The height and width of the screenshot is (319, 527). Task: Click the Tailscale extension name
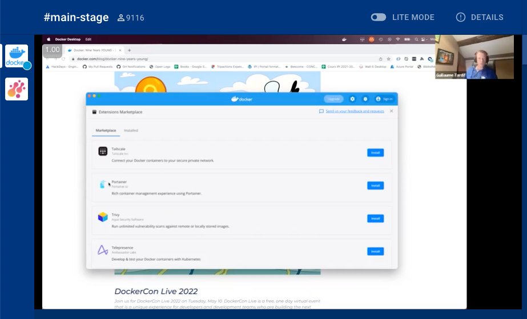(x=118, y=149)
